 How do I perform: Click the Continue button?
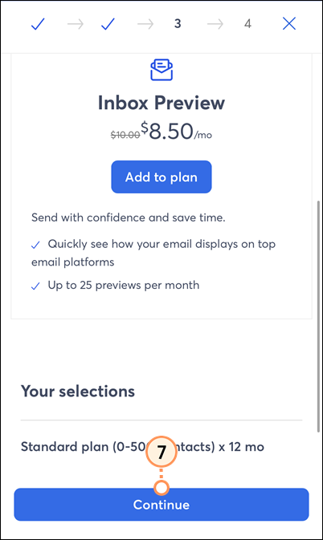point(161,505)
